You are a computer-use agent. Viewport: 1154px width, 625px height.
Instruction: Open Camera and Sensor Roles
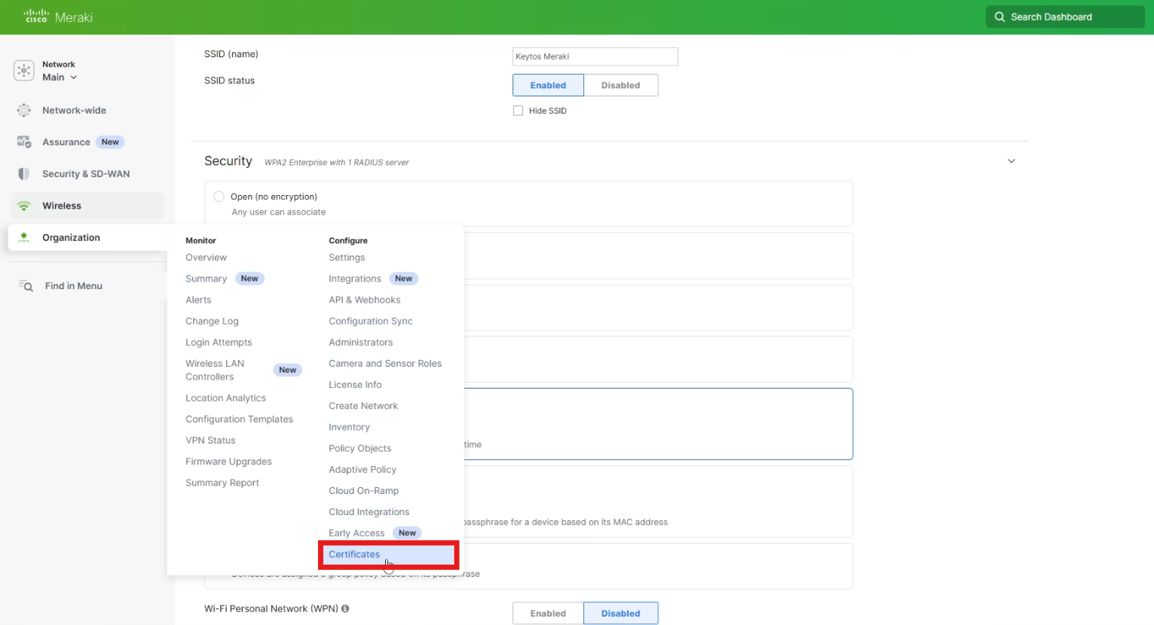point(385,364)
